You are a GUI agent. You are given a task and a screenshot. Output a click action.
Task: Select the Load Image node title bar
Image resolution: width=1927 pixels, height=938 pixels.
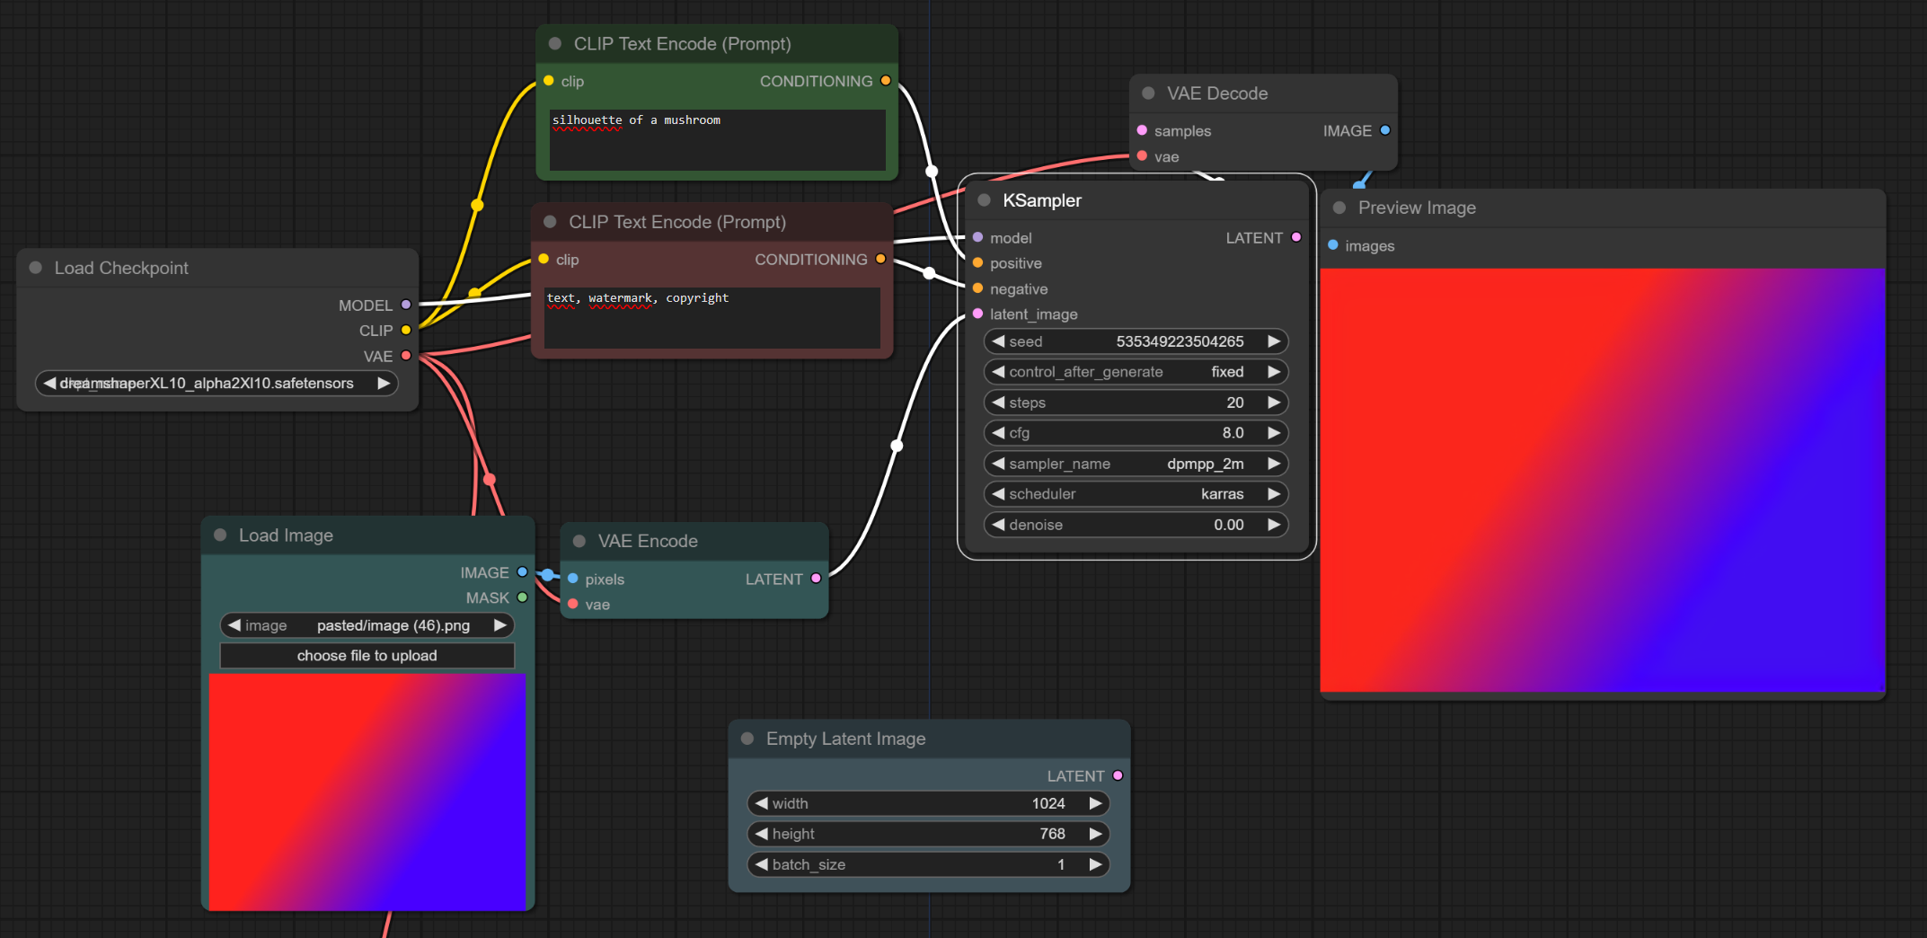pos(286,535)
